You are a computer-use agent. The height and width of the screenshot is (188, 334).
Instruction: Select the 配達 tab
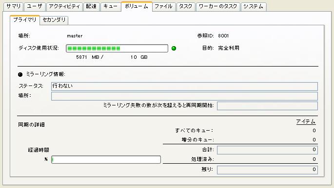click(91, 6)
